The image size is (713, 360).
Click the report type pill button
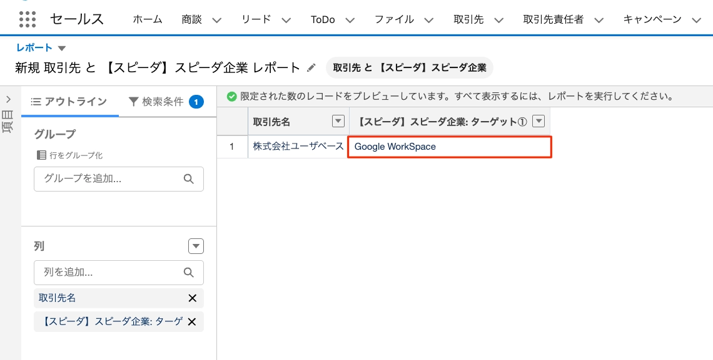pyautogui.click(x=409, y=67)
